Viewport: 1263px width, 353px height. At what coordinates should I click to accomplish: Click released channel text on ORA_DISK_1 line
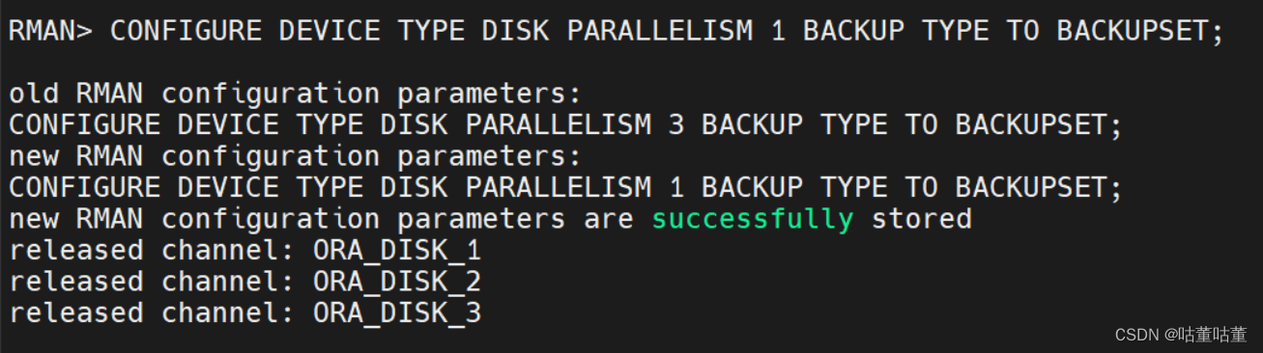click(x=153, y=251)
